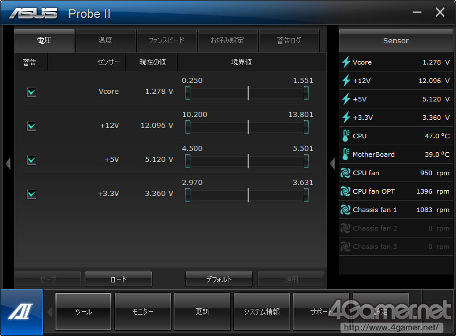This screenshot has width=456, height=336.
Task: Minimize the Probe II window
Action: click(x=417, y=12)
